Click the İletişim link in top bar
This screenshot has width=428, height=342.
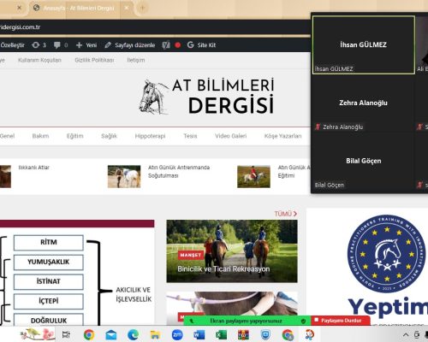coord(136,60)
